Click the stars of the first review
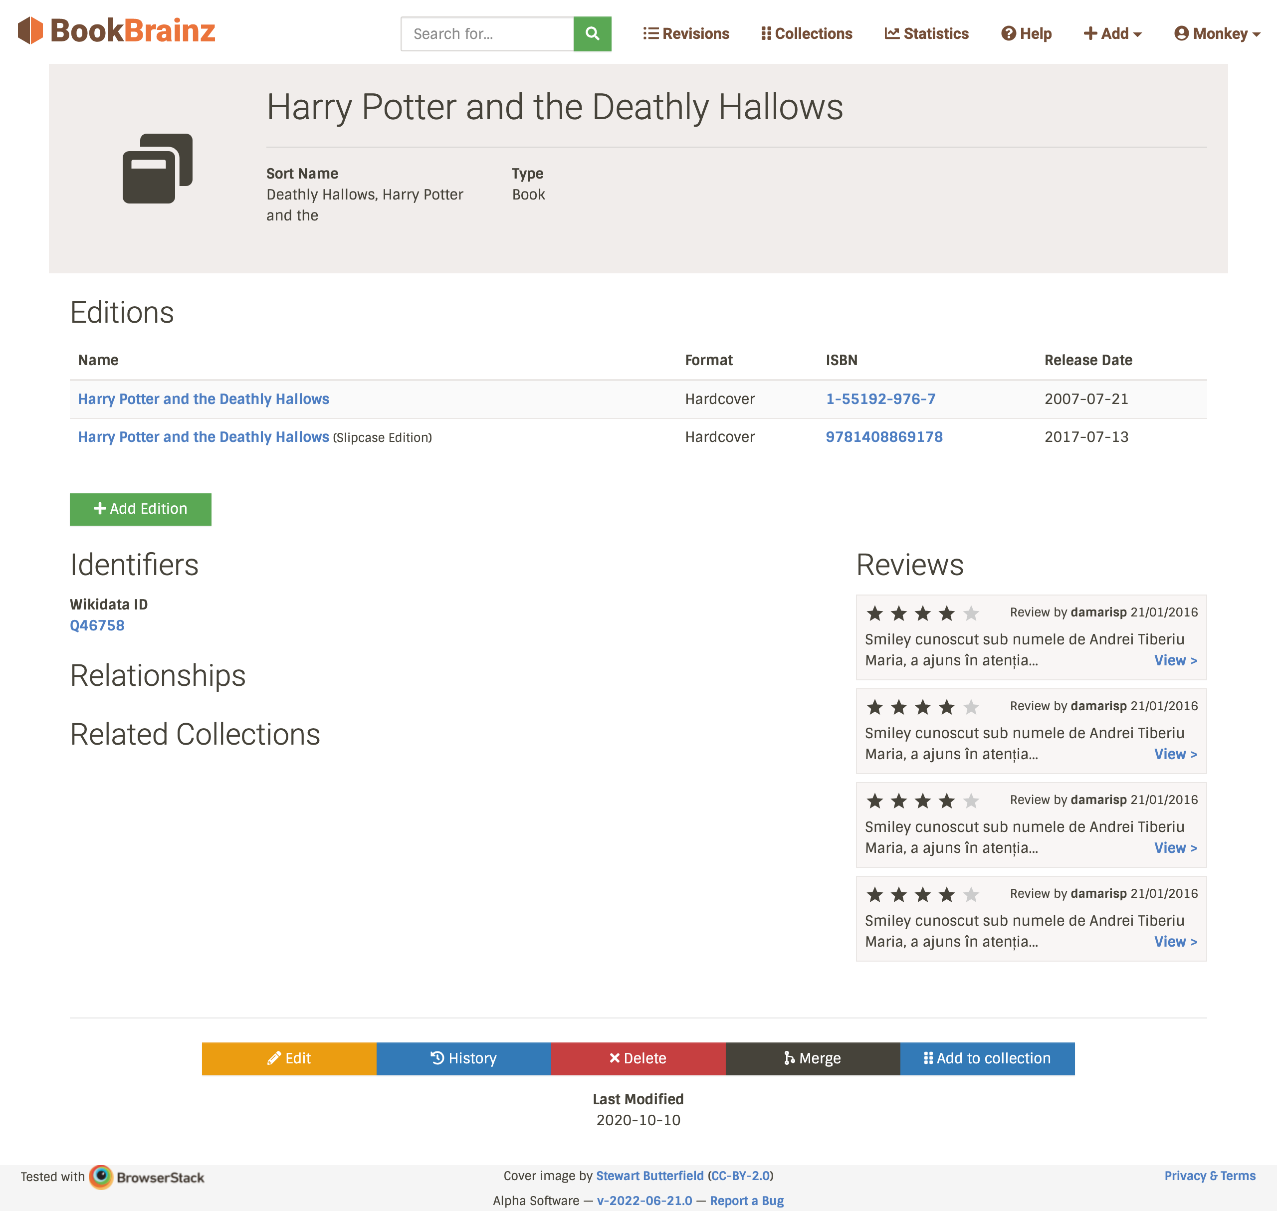 point(922,613)
